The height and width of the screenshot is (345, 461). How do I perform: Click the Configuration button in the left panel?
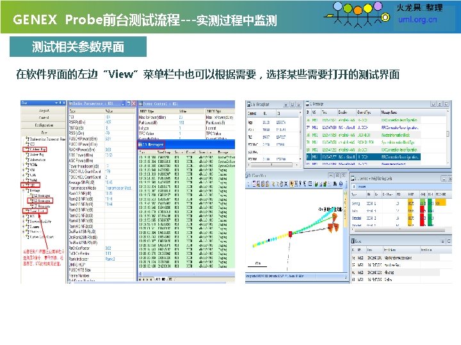click(44, 125)
